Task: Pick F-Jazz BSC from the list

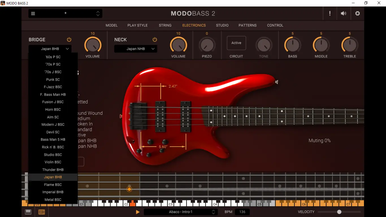Action: (53, 87)
